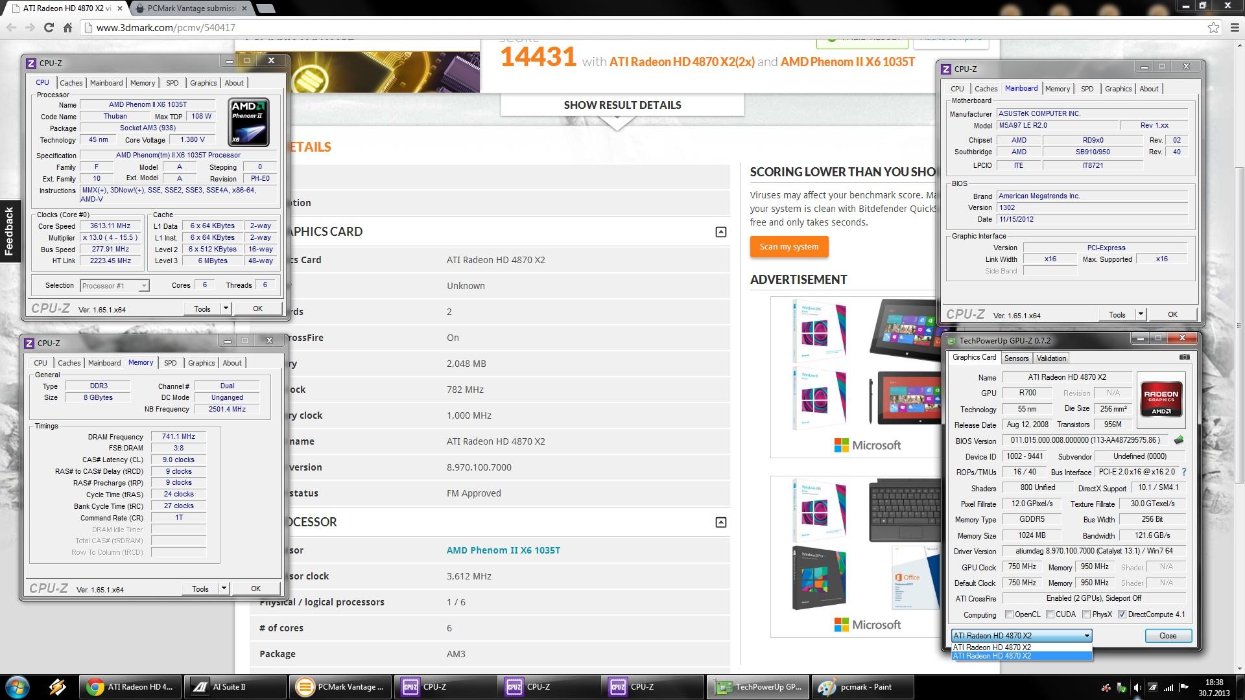Click the Scan my system button
The image size is (1245, 700).
click(x=789, y=246)
